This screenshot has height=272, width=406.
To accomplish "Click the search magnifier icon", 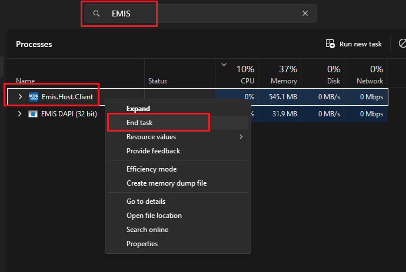I will (x=96, y=14).
